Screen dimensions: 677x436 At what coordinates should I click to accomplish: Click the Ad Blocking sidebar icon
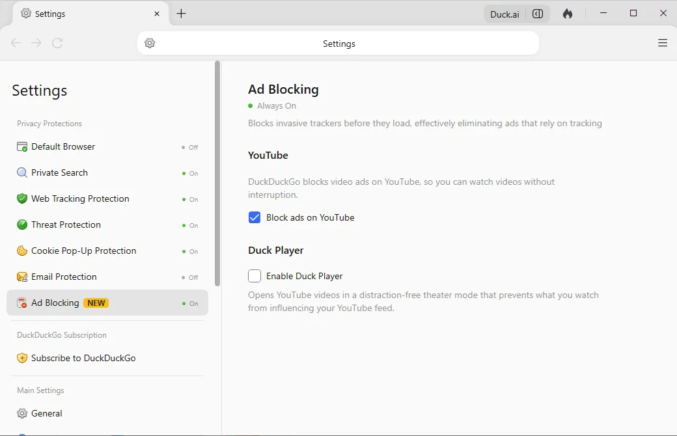(x=22, y=303)
